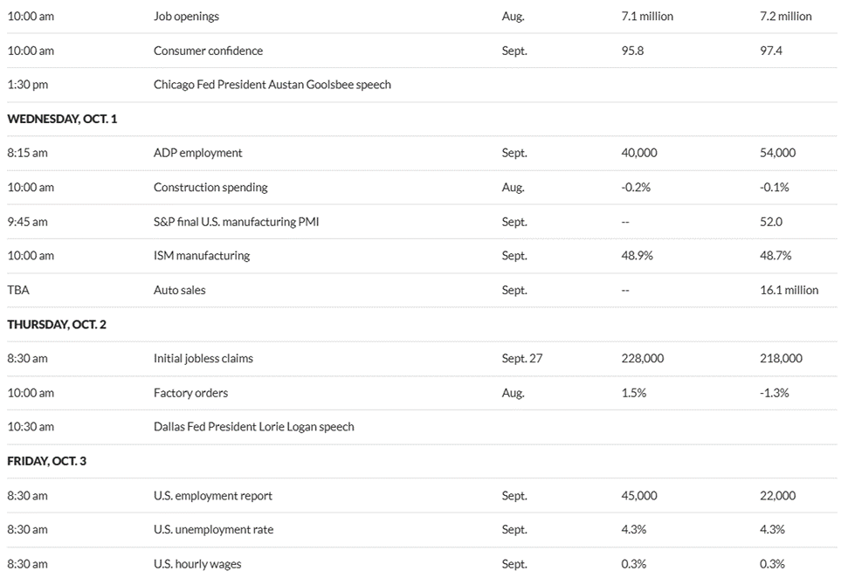
Task: Select the Construction spending report
Action: point(210,187)
